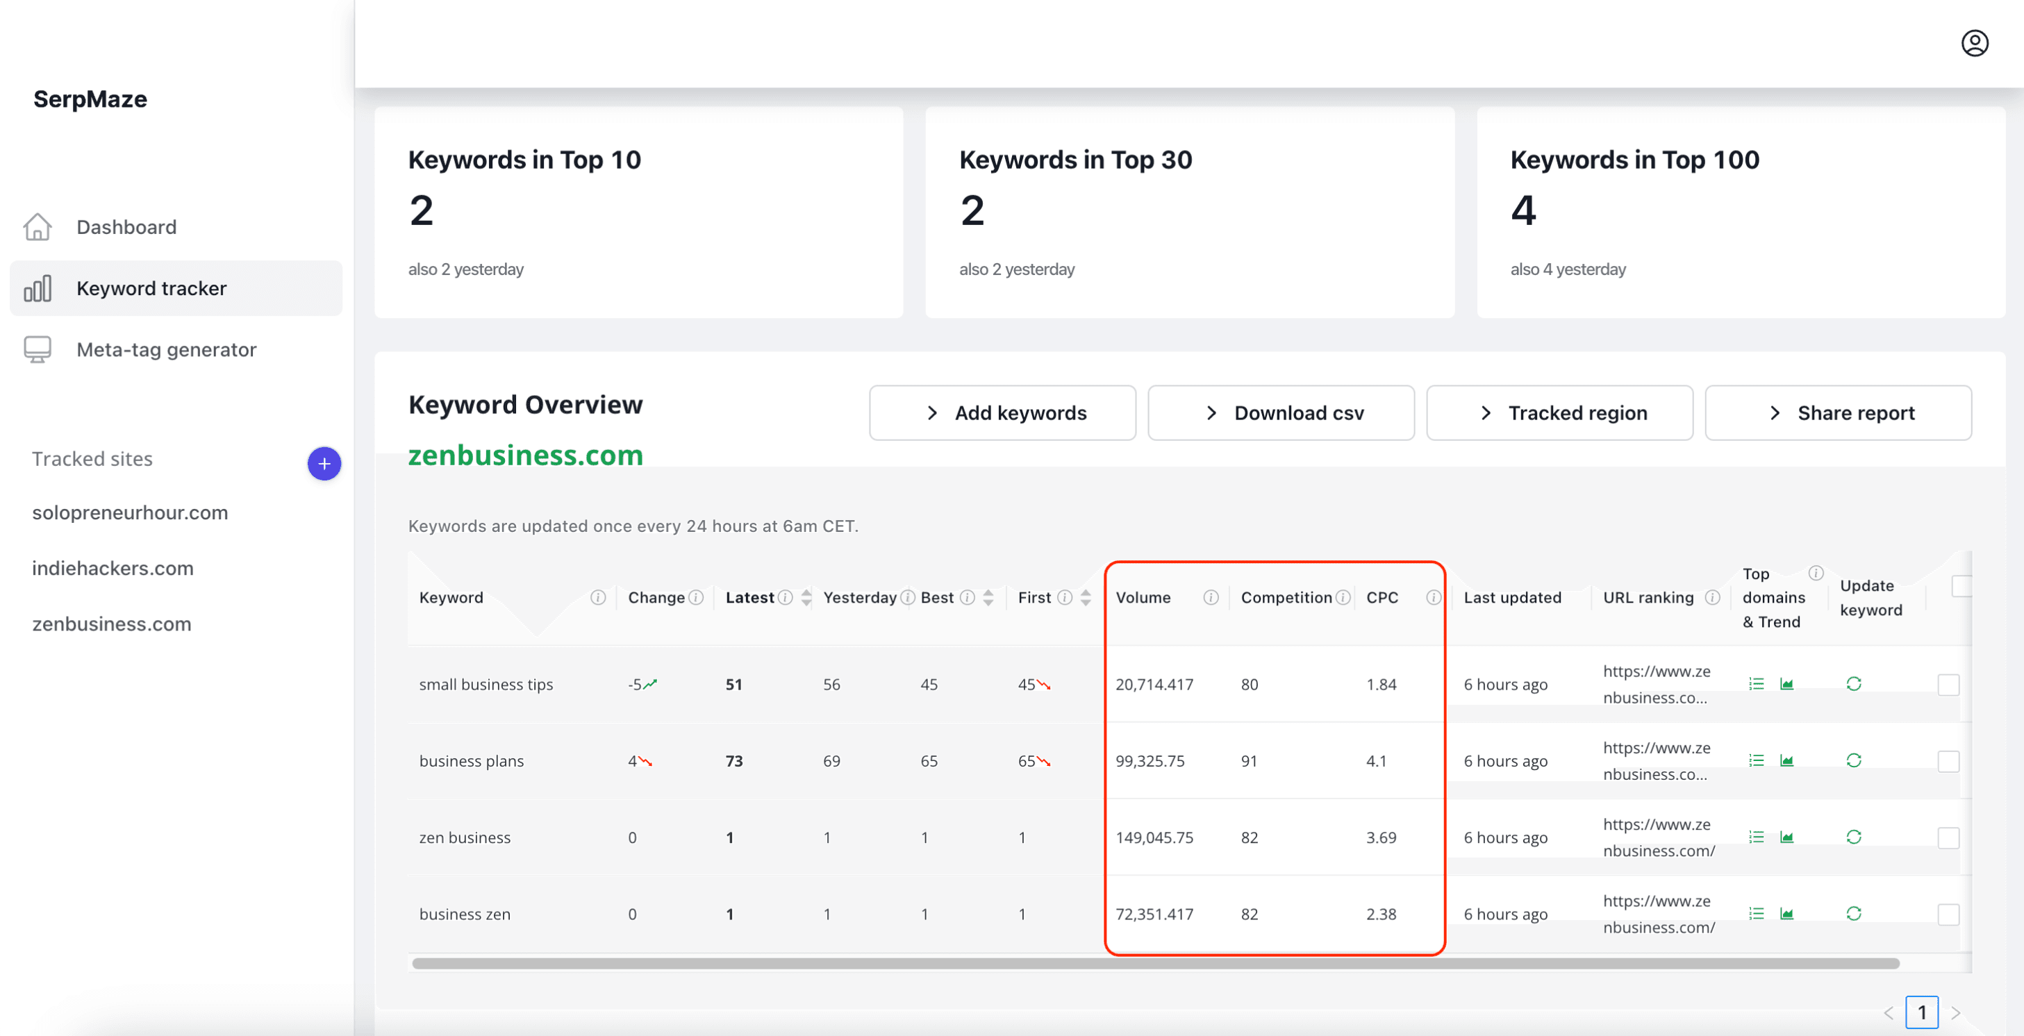
Task: Click the small business tips keyword cell
Action: pyautogui.click(x=486, y=684)
